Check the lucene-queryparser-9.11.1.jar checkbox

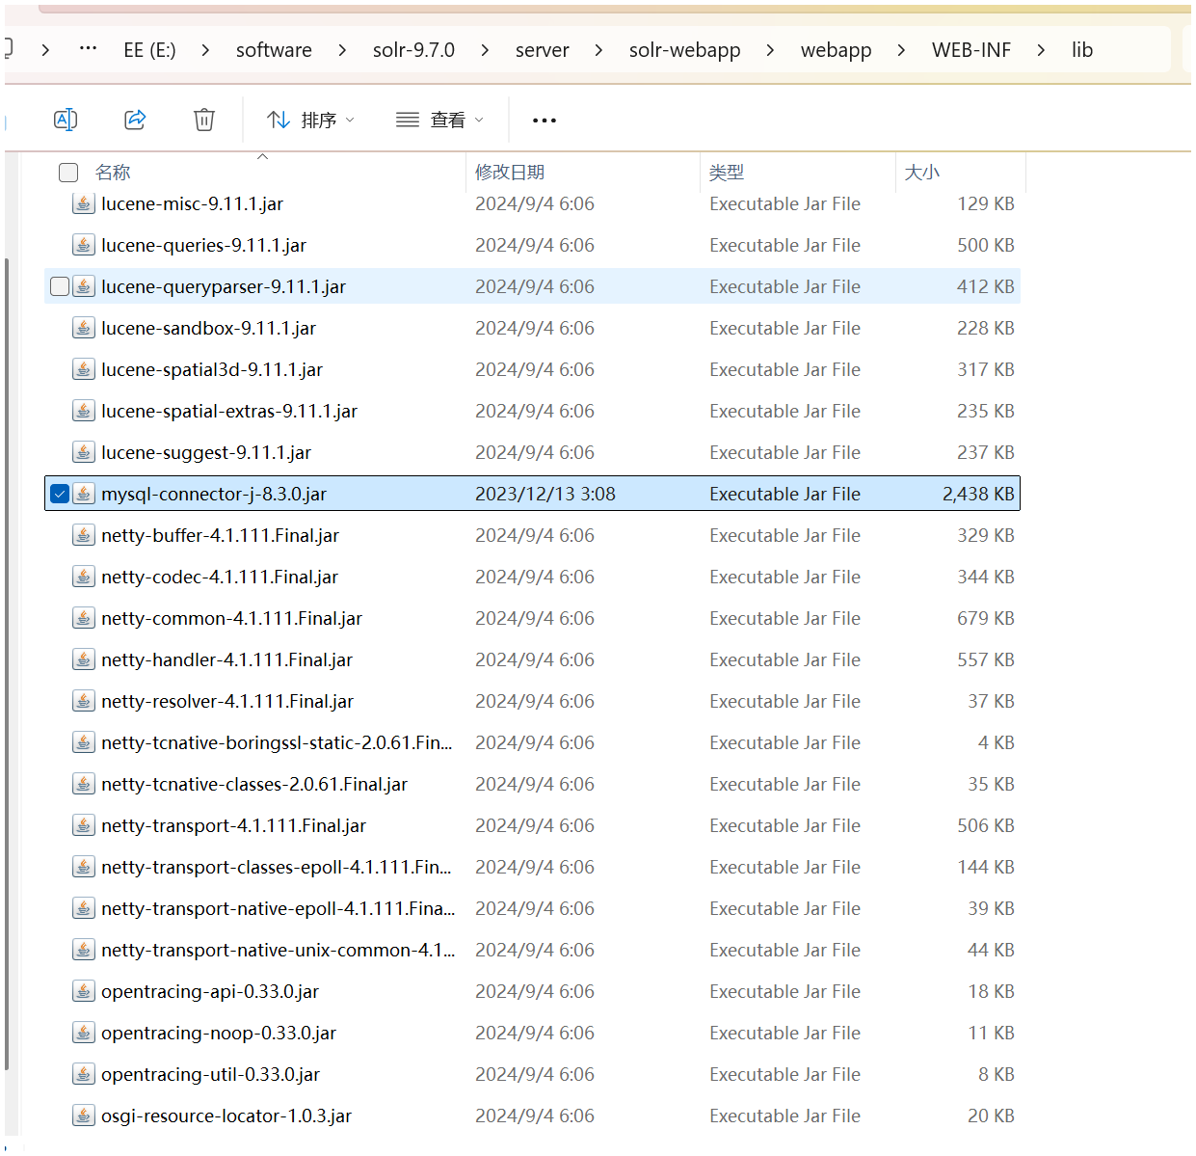click(60, 286)
